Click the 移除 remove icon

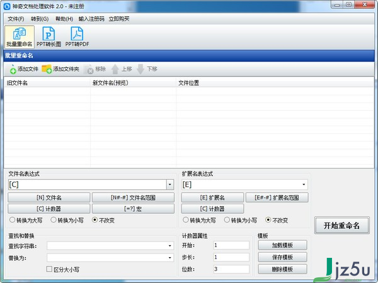(89, 69)
